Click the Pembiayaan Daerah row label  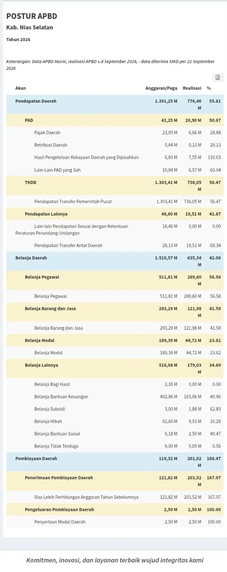coord(36,458)
